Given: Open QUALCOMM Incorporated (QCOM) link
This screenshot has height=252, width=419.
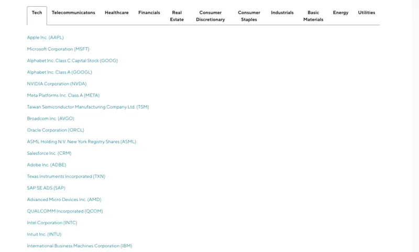Looking at the screenshot, I should (x=65, y=211).
